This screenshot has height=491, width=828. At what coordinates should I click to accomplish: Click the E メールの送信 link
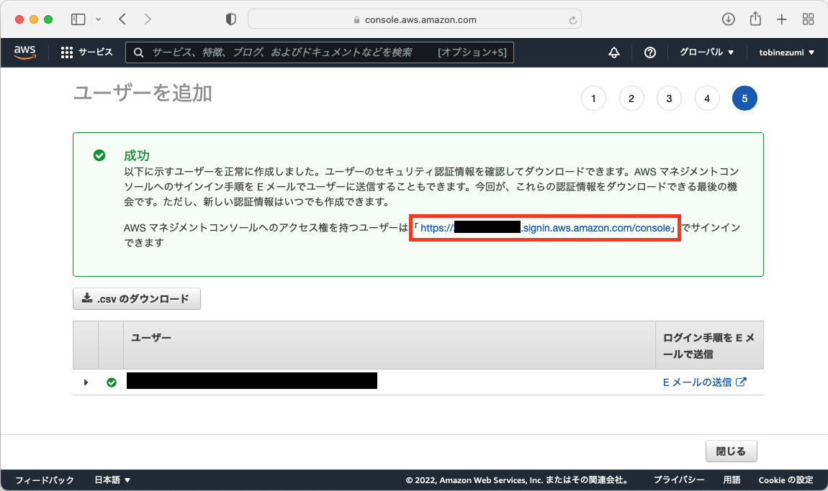pos(704,382)
